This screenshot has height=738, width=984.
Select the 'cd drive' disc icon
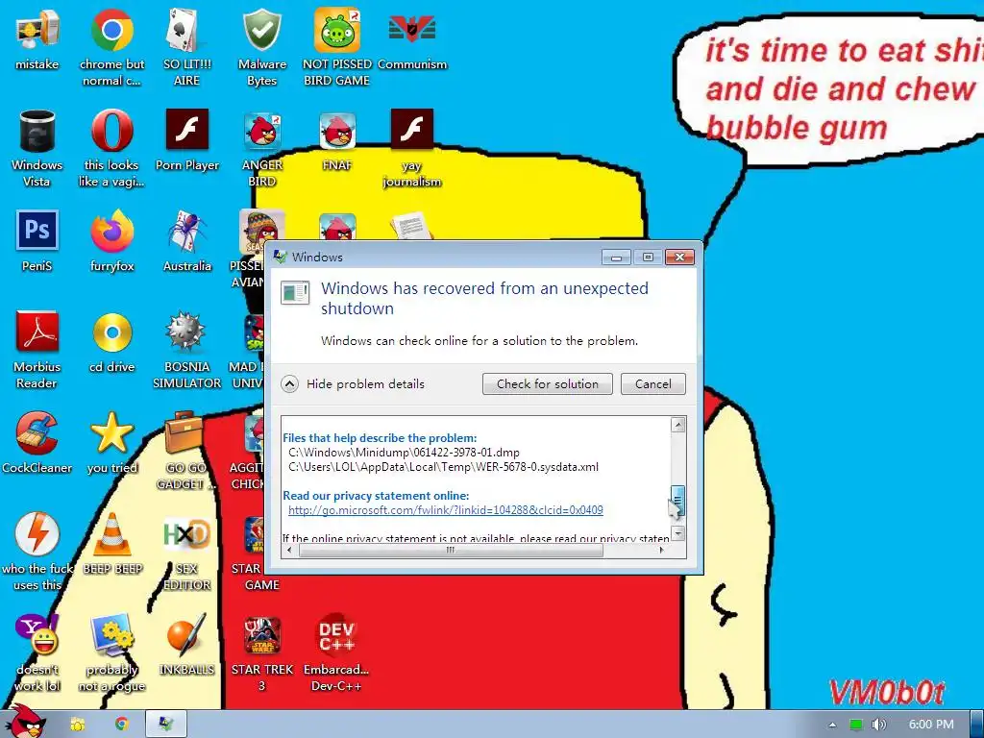point(111,343)
